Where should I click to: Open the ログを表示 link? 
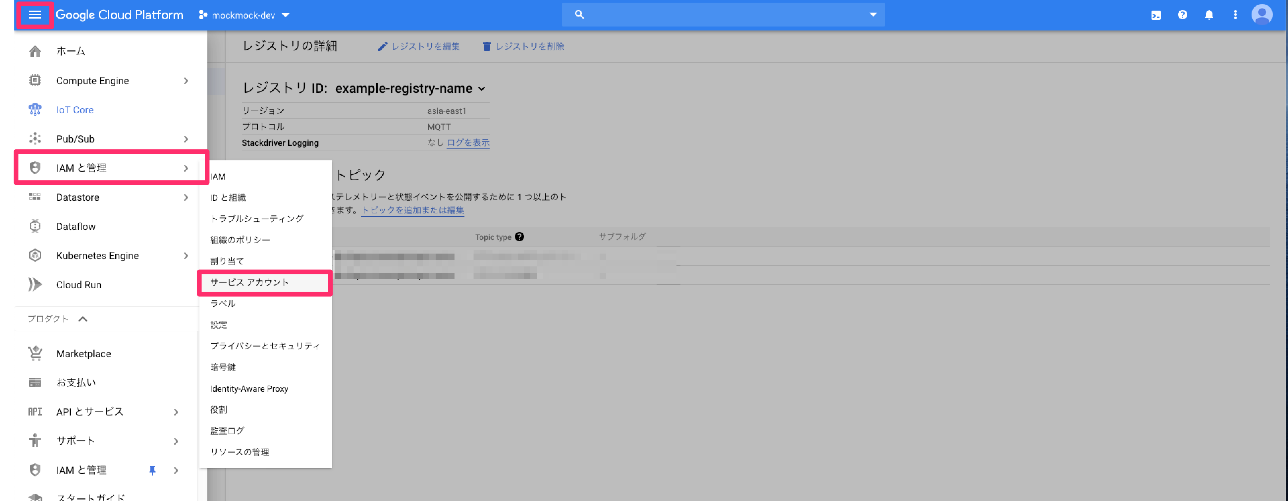[468, 142]
